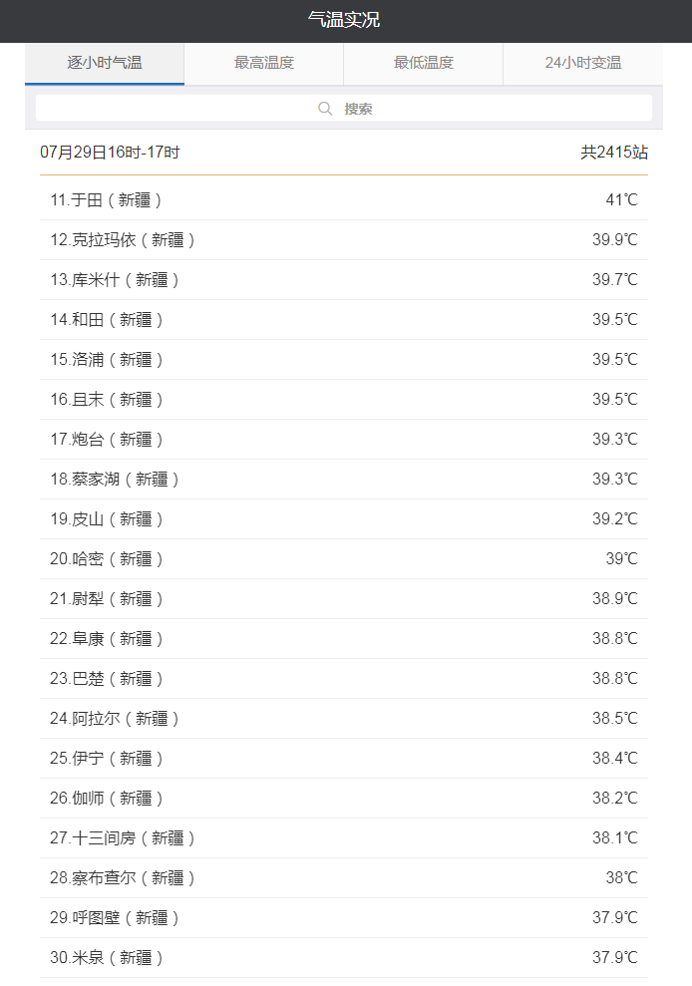Viewport: 692px width, 986px height.
Task: Select the 25.伊宁 (新疆) entry
Action: [107, 759]
